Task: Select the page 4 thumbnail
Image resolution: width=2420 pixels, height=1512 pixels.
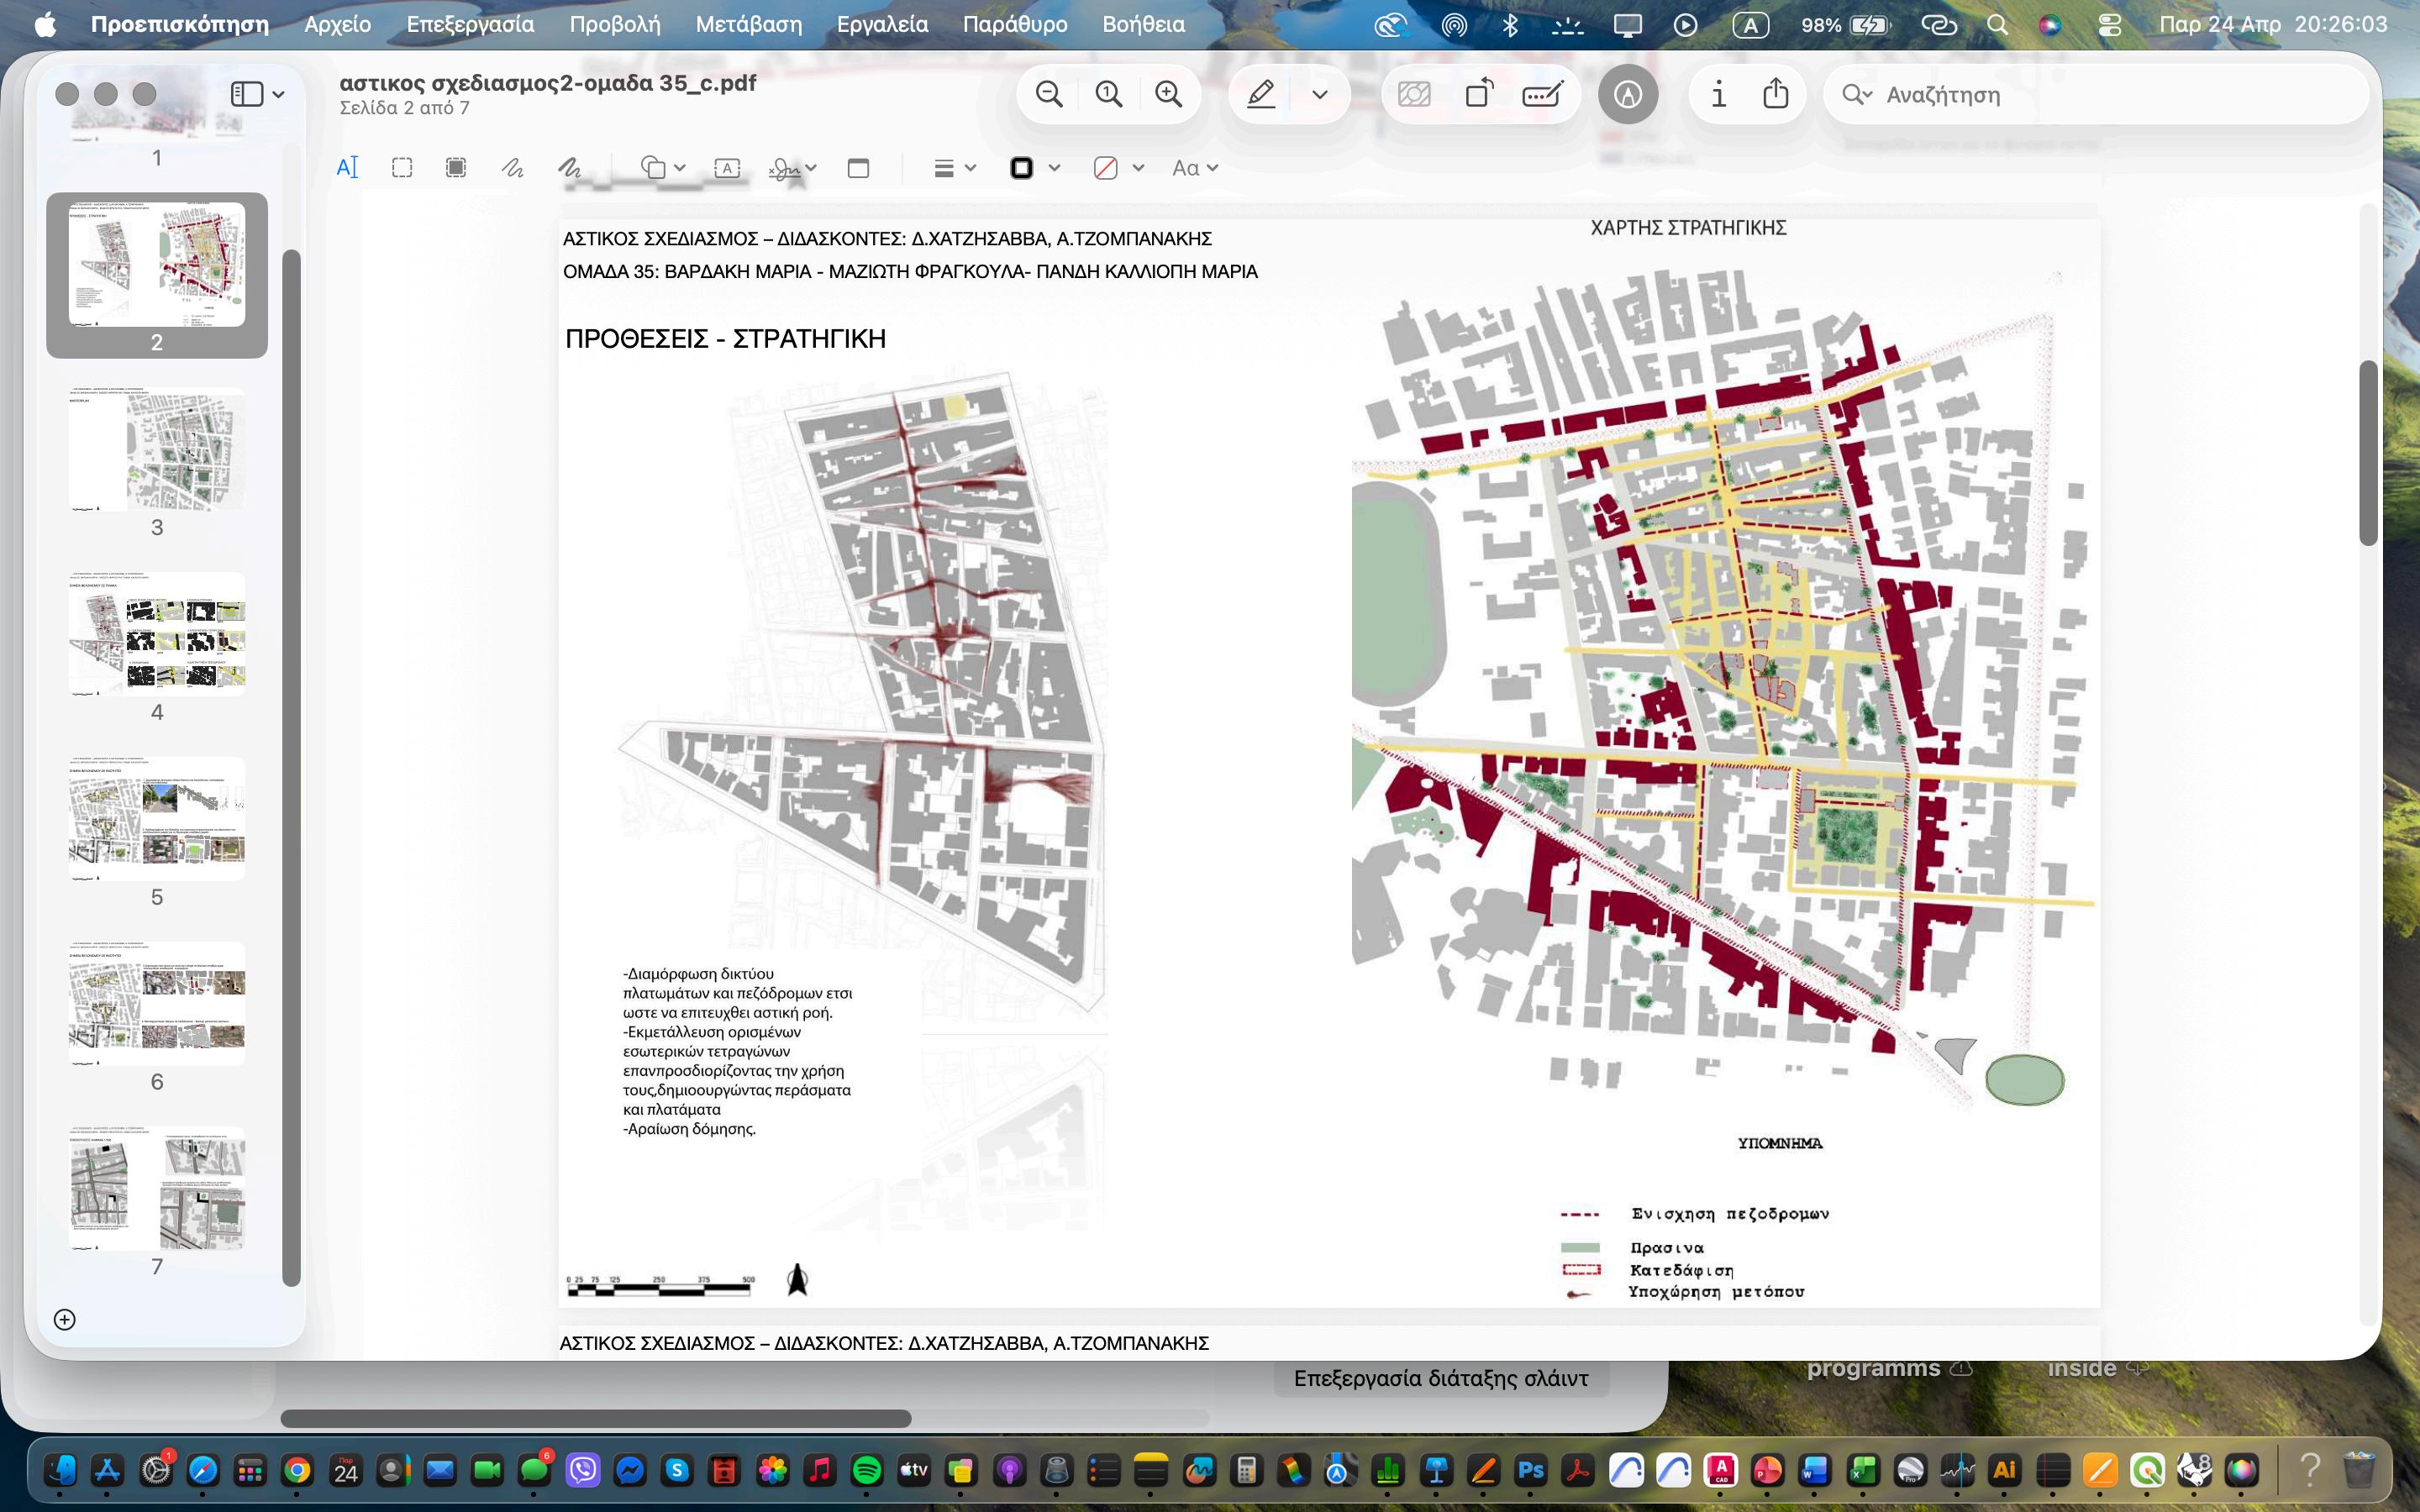Action: [x=157, y=634]
